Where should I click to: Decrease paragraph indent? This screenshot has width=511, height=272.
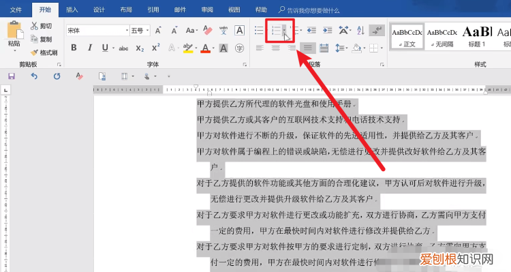pyautogui.click(x=311, y=30)
